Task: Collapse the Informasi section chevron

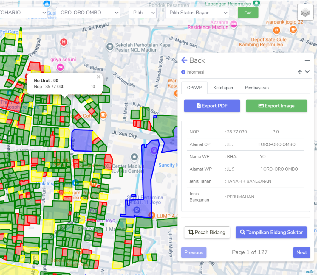Action: pyautogui.click(x=307, y=72)
